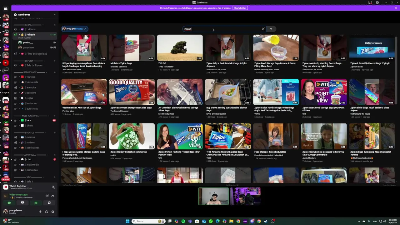
Task: Clear the ziploc search text with X
Action: coord(263,29)
